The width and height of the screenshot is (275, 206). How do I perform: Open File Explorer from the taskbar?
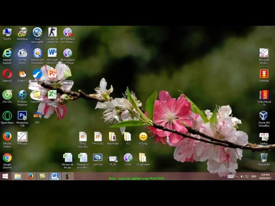pos(18,176)
